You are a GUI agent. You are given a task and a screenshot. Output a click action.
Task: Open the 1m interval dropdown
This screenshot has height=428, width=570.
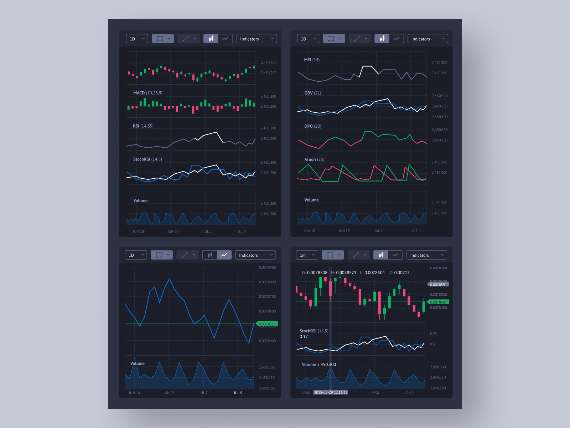tap(307, 255)
